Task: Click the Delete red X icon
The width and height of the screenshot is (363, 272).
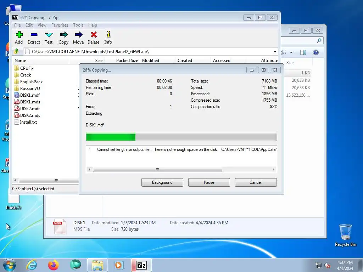Action: [x=94, y=35]
